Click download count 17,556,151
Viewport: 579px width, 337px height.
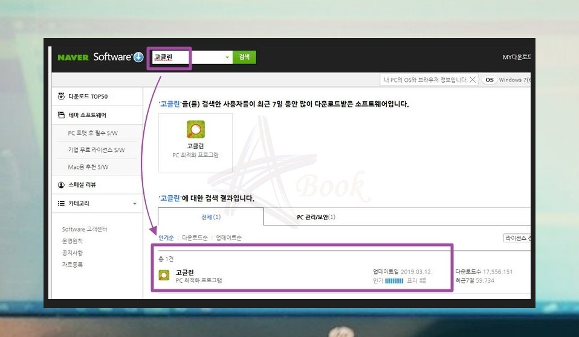(497, 272)
